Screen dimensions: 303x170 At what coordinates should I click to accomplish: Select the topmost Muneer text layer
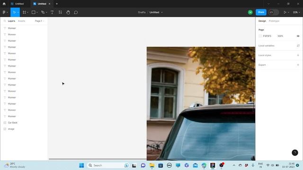(12, 28)
